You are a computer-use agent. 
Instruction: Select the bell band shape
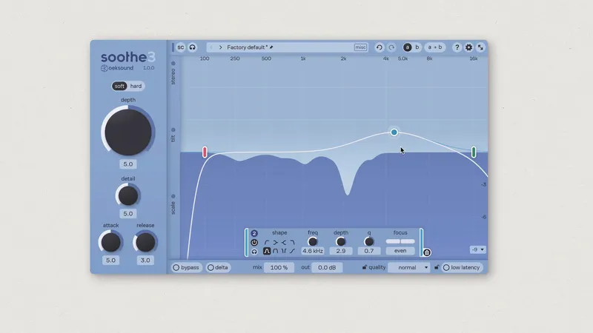click(267, 251)
